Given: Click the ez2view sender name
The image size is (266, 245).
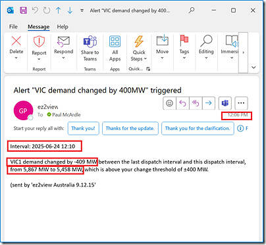Looking at the screenshot, I should point(47,107).
